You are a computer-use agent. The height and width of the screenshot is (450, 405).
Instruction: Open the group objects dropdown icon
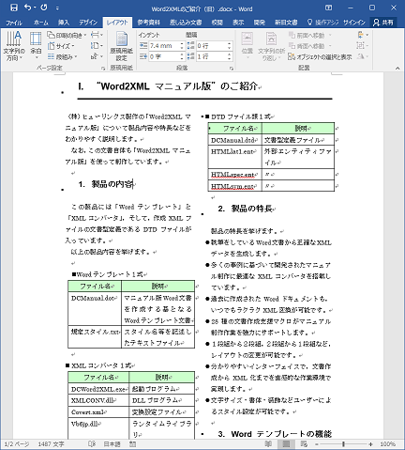363,46
